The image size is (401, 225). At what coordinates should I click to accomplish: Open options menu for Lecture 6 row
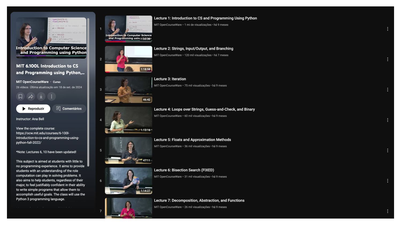[x=388, y=181]
